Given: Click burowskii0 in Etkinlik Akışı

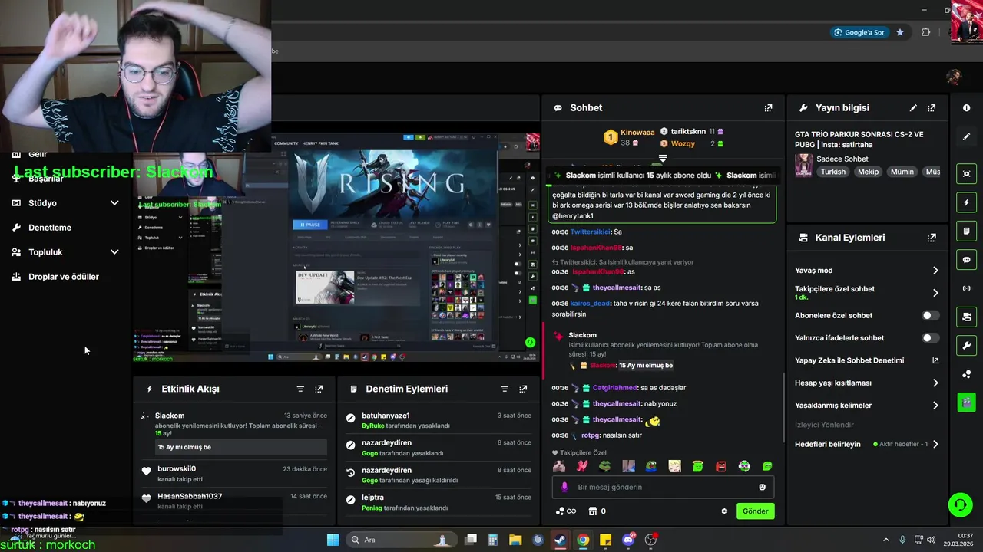Looking at the screenshot, I should 177,469.
